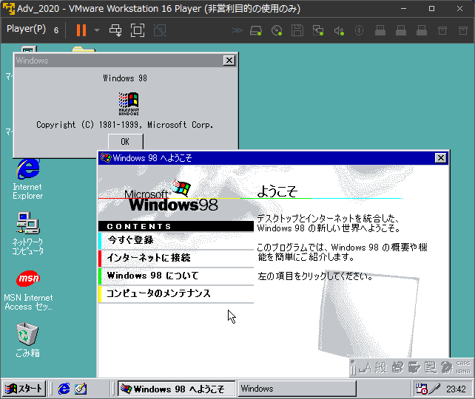Click the Unity mode icon in the VMware toolbar
The width and height of the screenshot is (475, 399).
tap(160, 30)
